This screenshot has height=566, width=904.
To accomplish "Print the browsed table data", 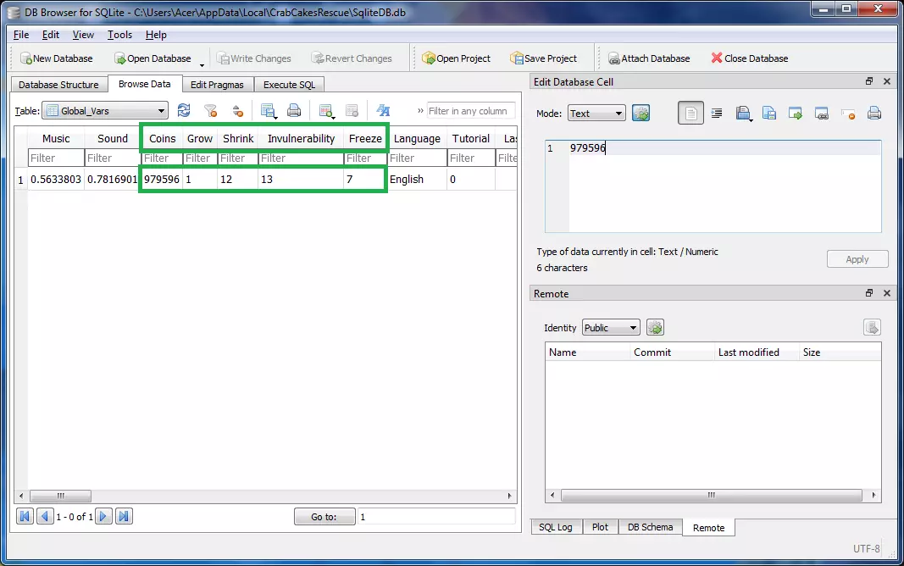I will [294, 110].
